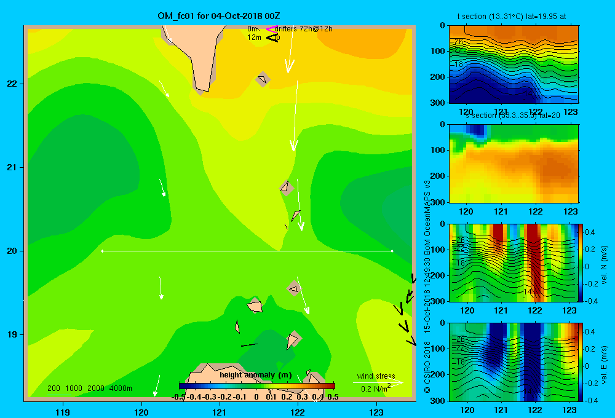
Task: Open the vel. N velocity section panel
Action: coord(514,262)
